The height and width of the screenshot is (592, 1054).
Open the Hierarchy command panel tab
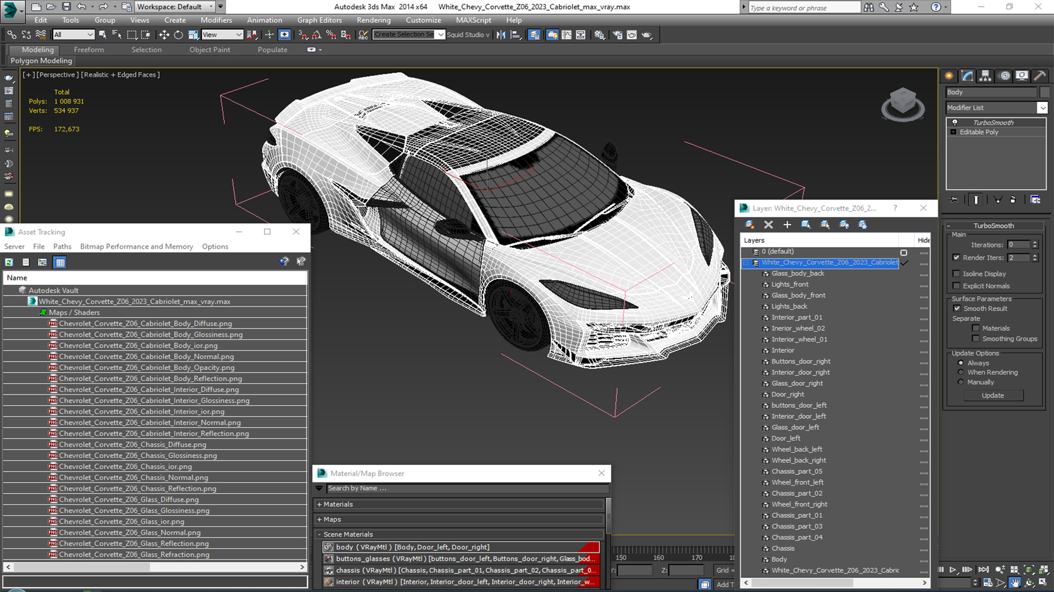coord(985,76)
